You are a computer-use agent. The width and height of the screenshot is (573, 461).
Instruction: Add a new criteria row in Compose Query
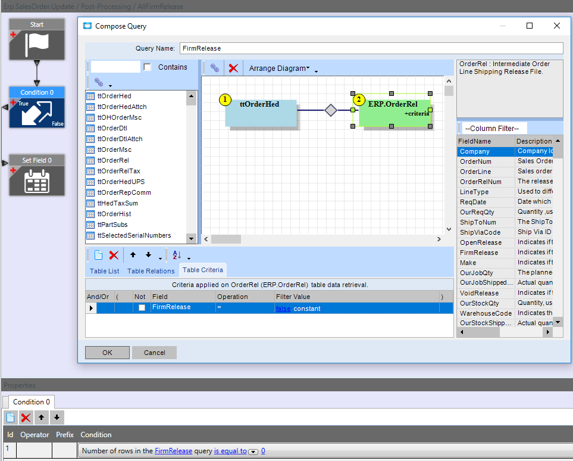tap(98, 255)
